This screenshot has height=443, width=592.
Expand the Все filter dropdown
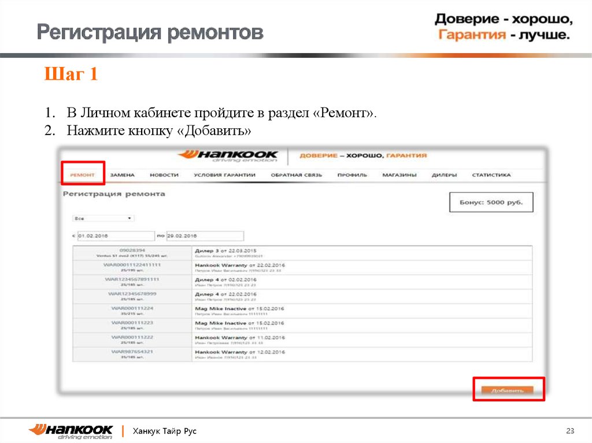[102, 218]
